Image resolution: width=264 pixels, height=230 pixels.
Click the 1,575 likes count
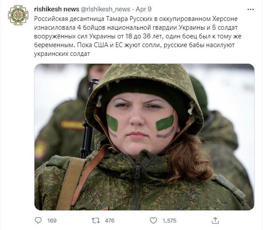point(169,220)
